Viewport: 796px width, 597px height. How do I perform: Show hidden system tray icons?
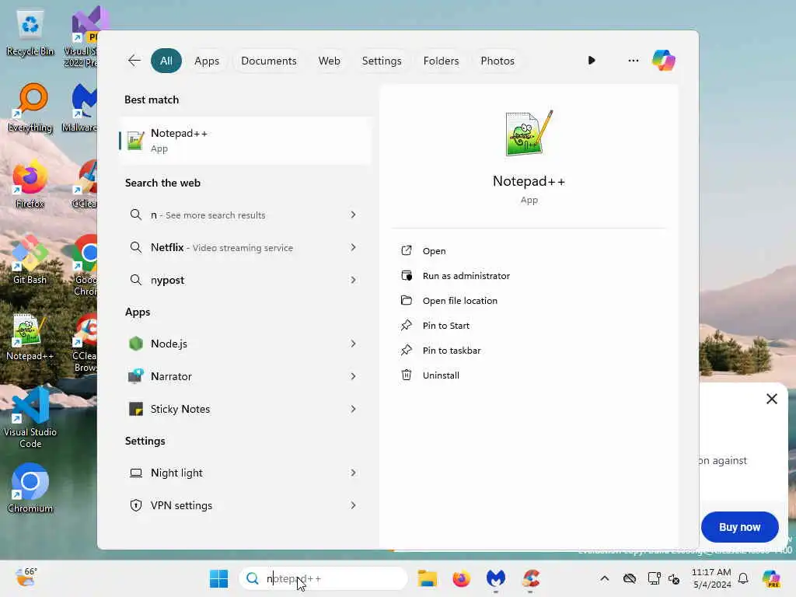tap(605, 578)
